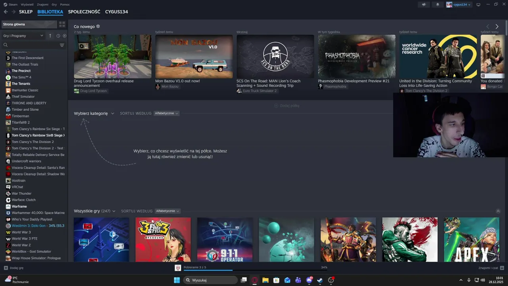
Task: Click the 911 Operator game cover
Action: coord(225,240)
